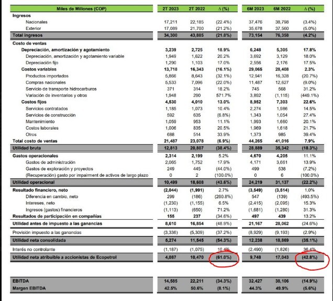Click 'Utilidad operacional' row label
333x301 pixels.
point(34,182)
